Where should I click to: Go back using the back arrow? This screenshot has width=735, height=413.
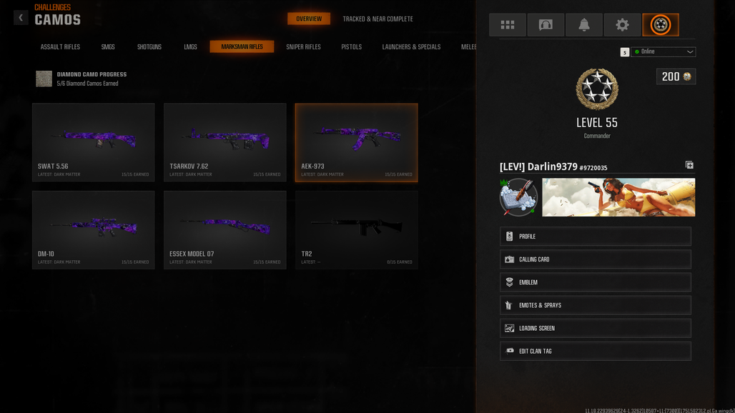(21, 18)
